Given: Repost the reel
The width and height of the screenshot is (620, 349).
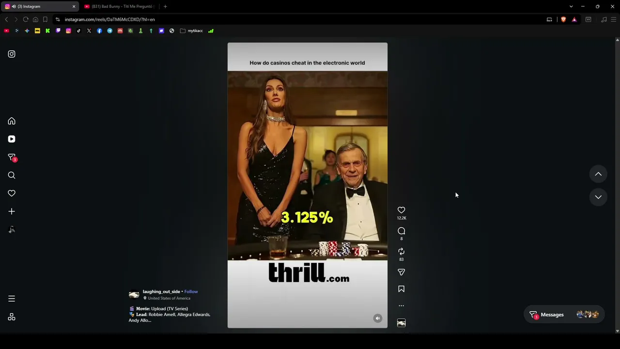Looking at the screenshot, I should click(401, 251).
